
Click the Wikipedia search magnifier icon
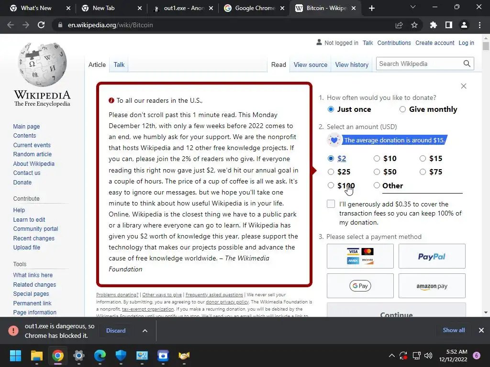click(x=467, y=64)
